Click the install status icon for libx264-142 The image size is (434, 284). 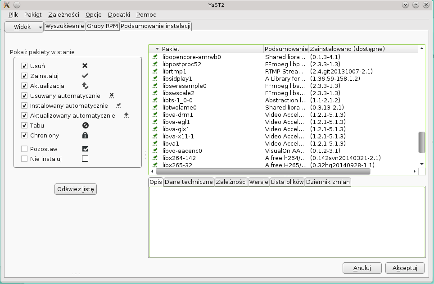(x=155, y=158)
